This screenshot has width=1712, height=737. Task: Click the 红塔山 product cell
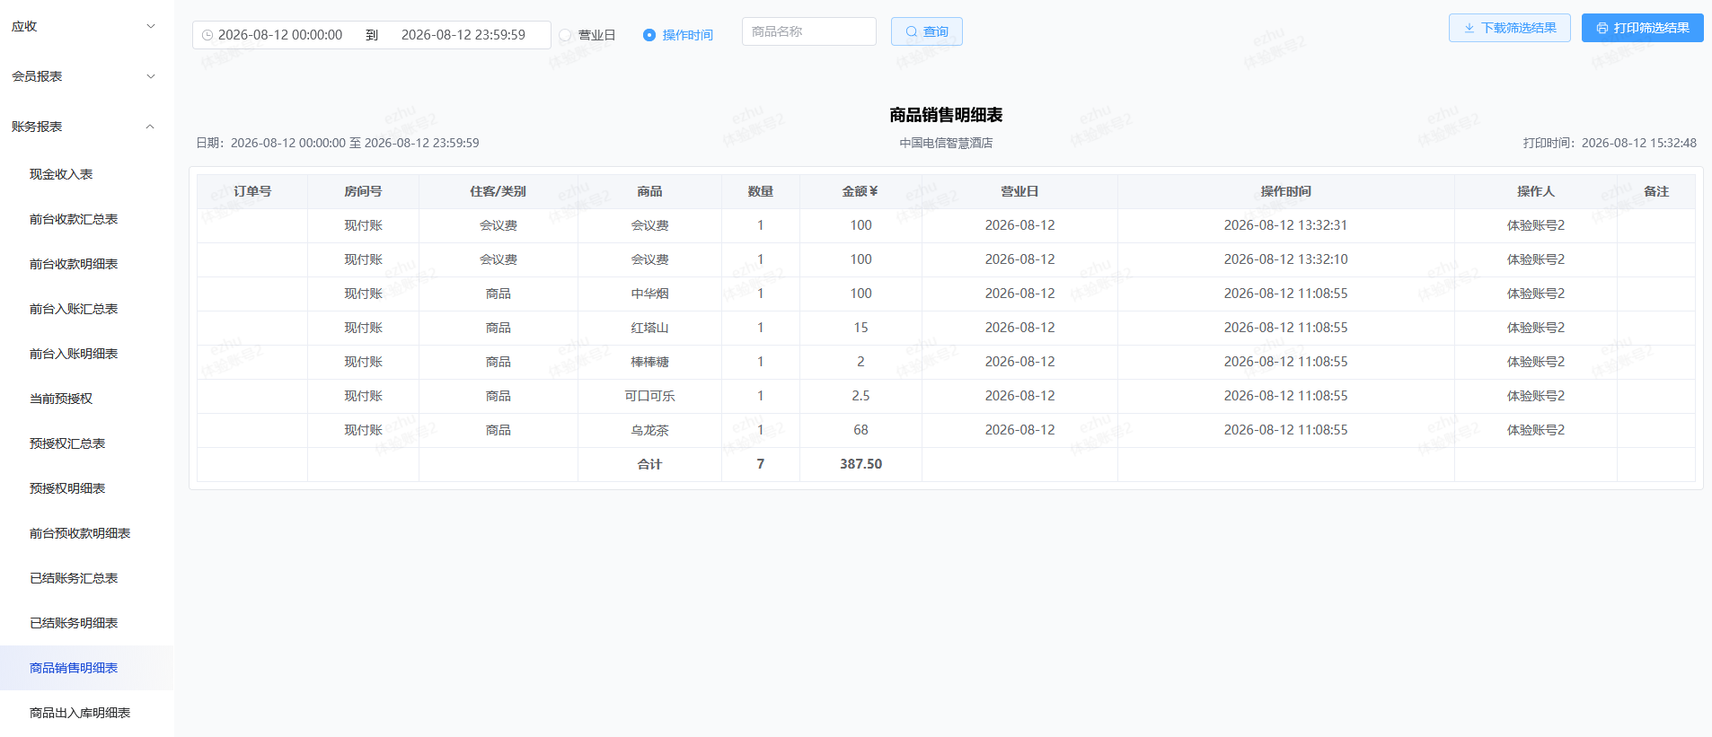click(x=649, y=328)
